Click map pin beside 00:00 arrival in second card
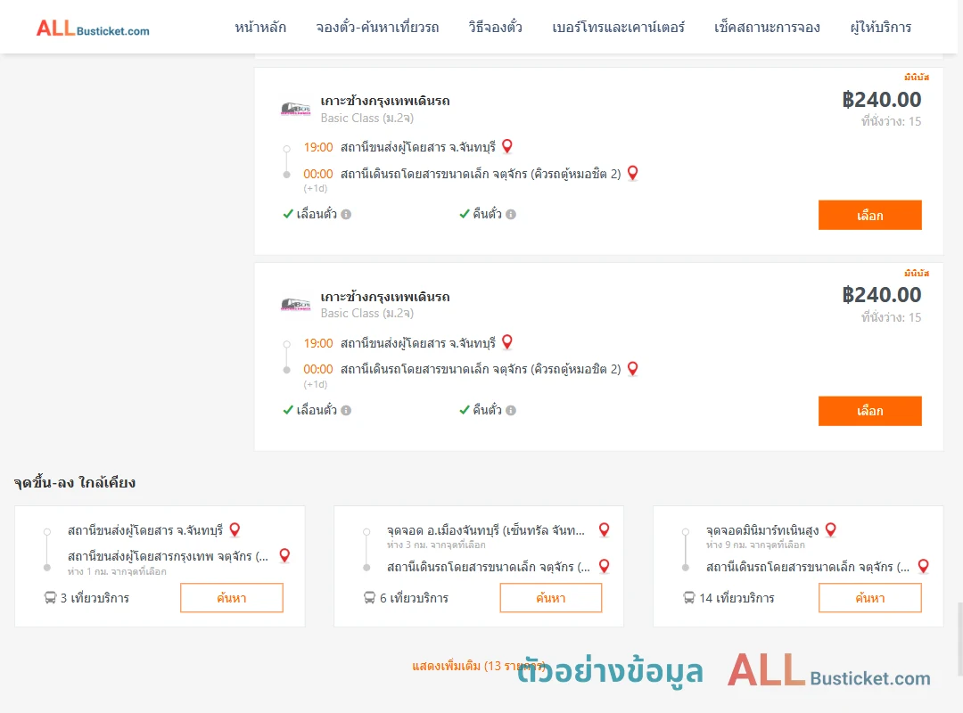This screenshot has height=713, width=963. pos(632,368)
